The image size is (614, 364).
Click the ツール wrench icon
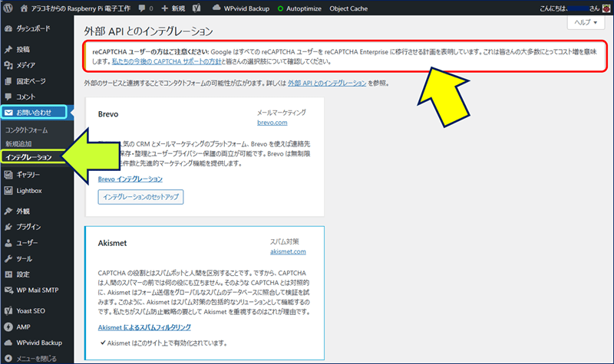click(8, 258)
